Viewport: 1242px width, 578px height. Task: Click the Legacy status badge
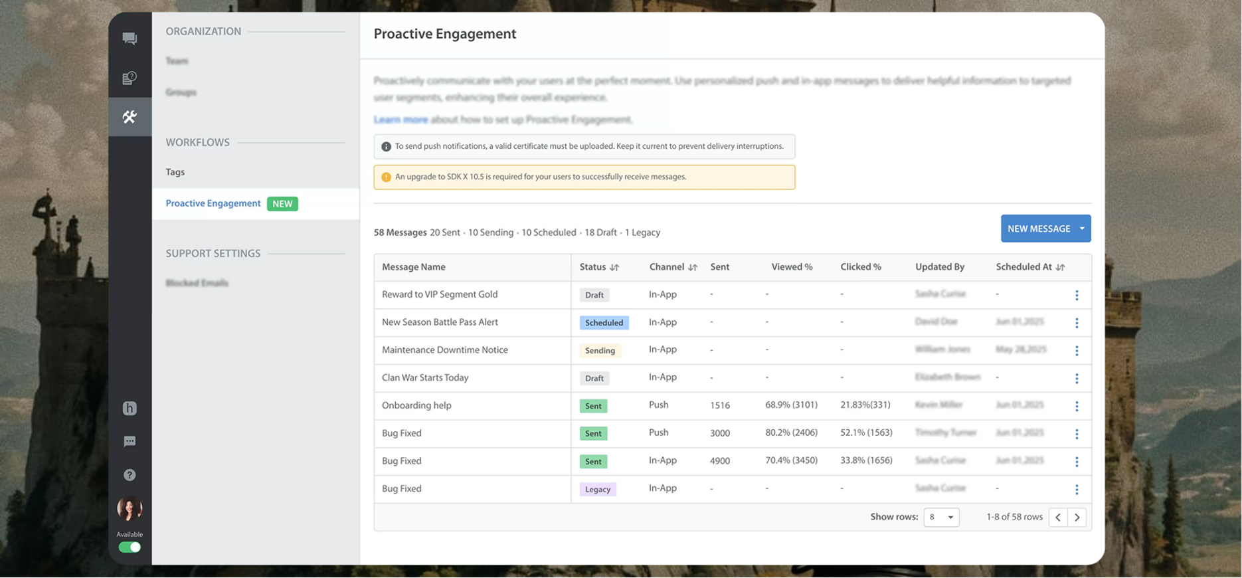click(598, 489)
